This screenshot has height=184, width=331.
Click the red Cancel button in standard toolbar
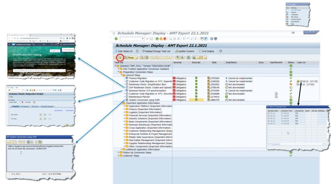click(x=165, y=39)
